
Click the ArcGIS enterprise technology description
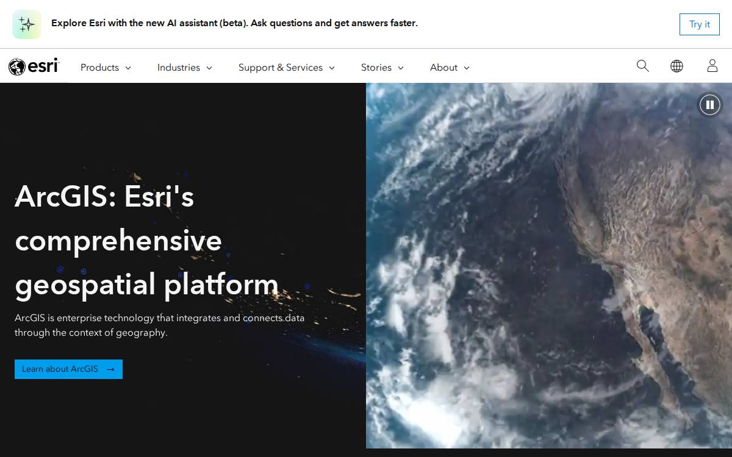tap(160, 325)
